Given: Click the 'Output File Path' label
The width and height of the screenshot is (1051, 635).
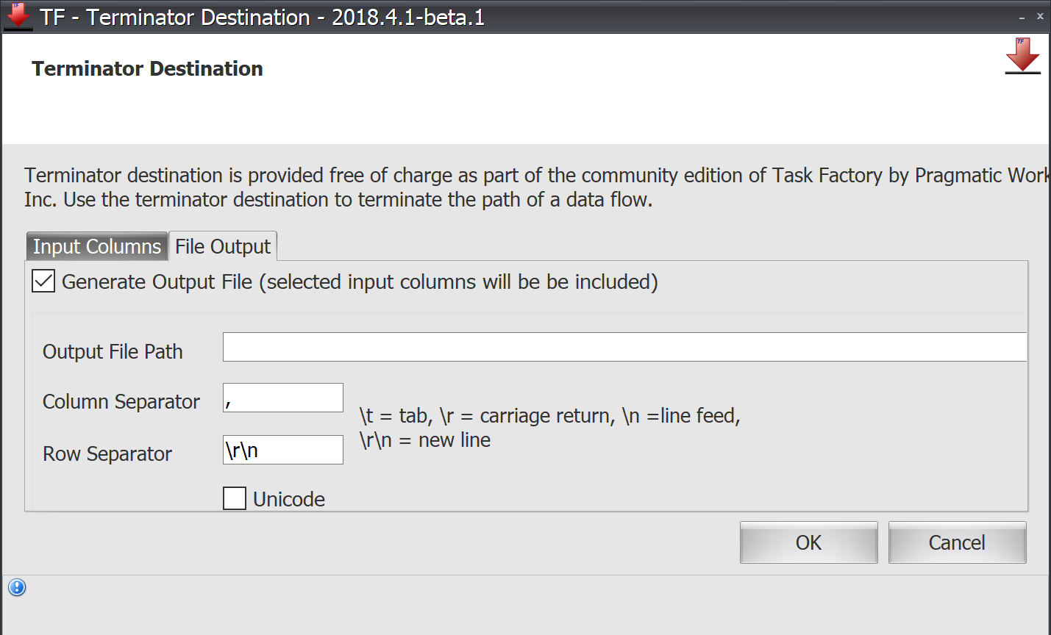Looking at the screenshot, I should tap(113, 352).
